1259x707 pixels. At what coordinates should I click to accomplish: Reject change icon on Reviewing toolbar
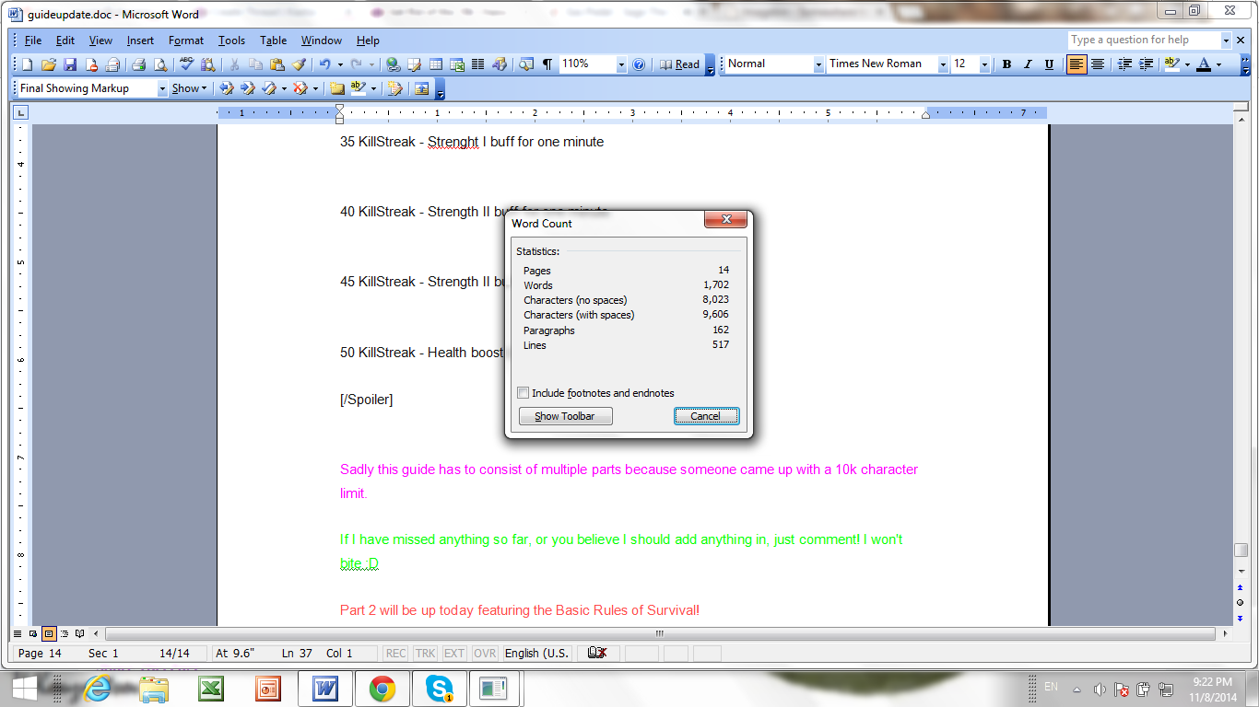tap(300, 88)
